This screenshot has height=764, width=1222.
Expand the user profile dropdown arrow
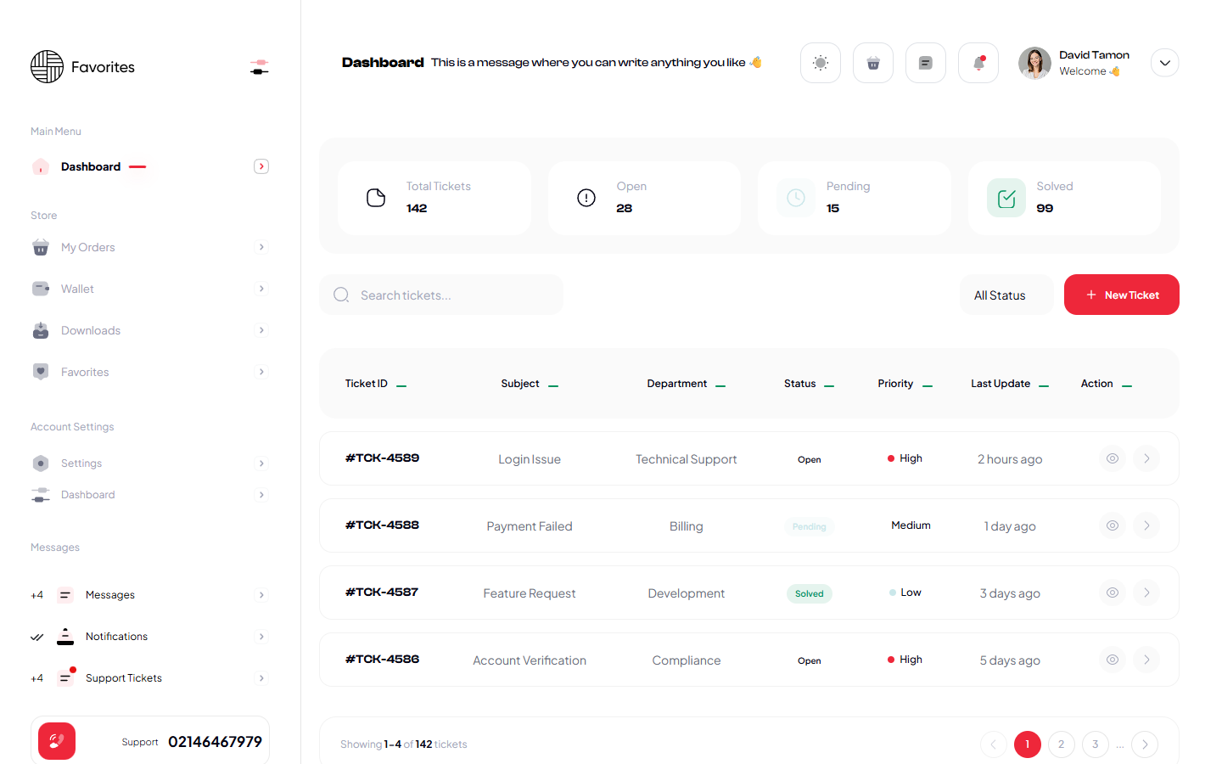coord(1164,63)
